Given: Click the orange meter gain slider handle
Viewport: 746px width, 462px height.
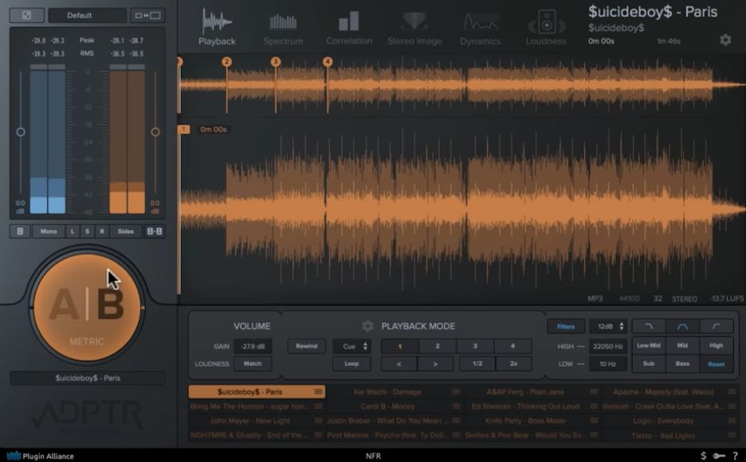Looking at the screenshot, I should click(155, 132).
